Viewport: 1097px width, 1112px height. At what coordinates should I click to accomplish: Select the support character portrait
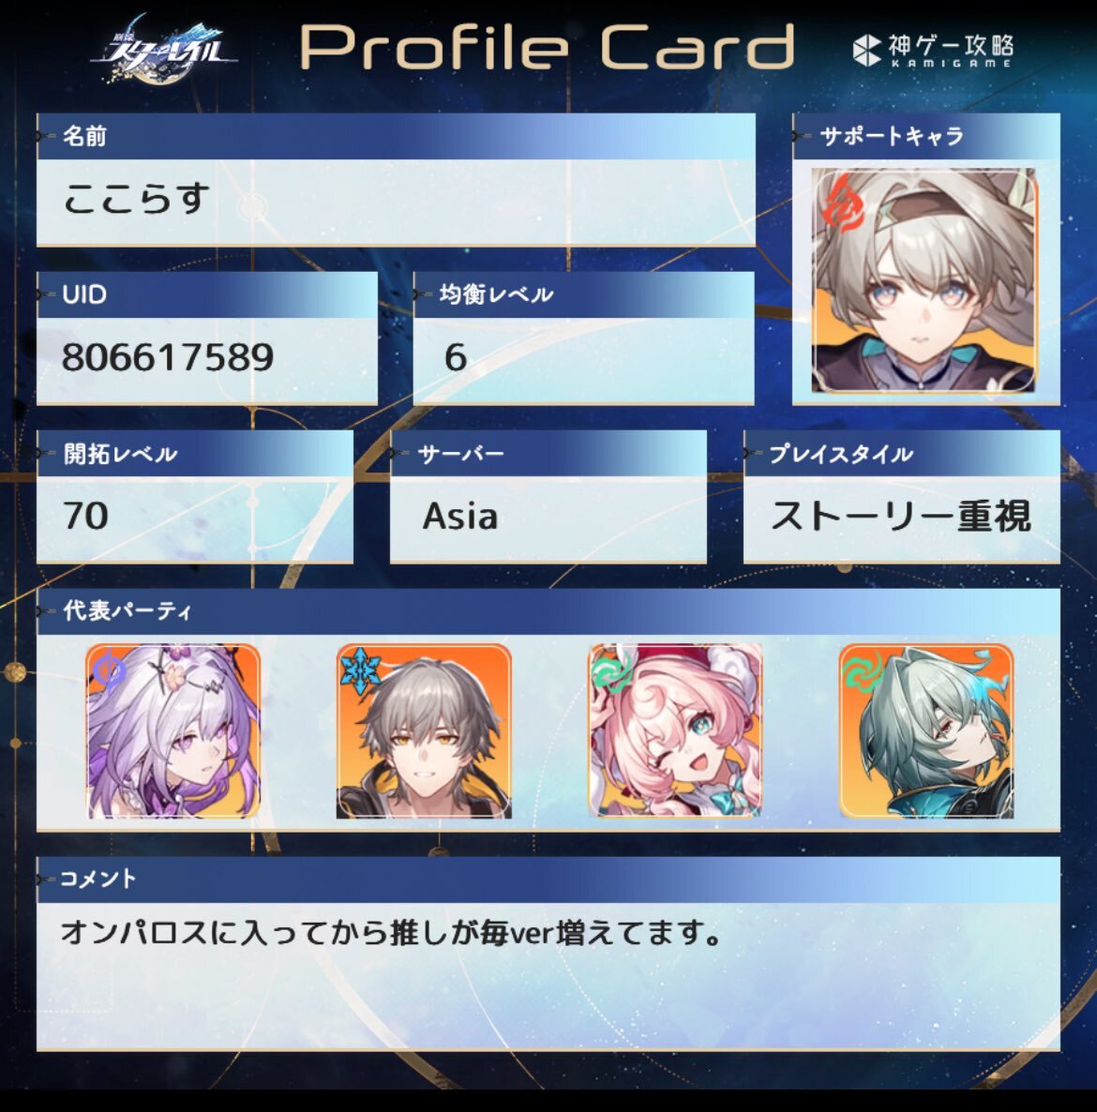click(x=924, y=280)
